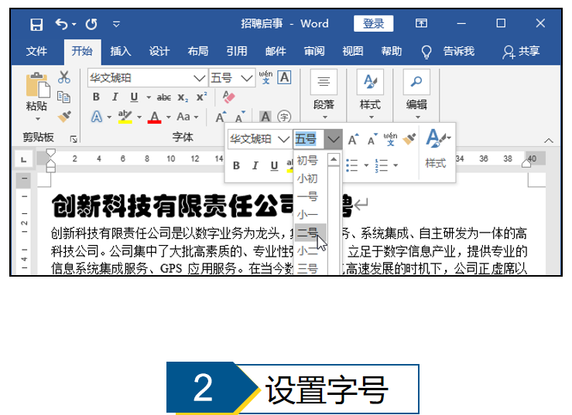Click the mini toolbar numbering list icon
Screen dimensions: 572x415
point(382,165)
